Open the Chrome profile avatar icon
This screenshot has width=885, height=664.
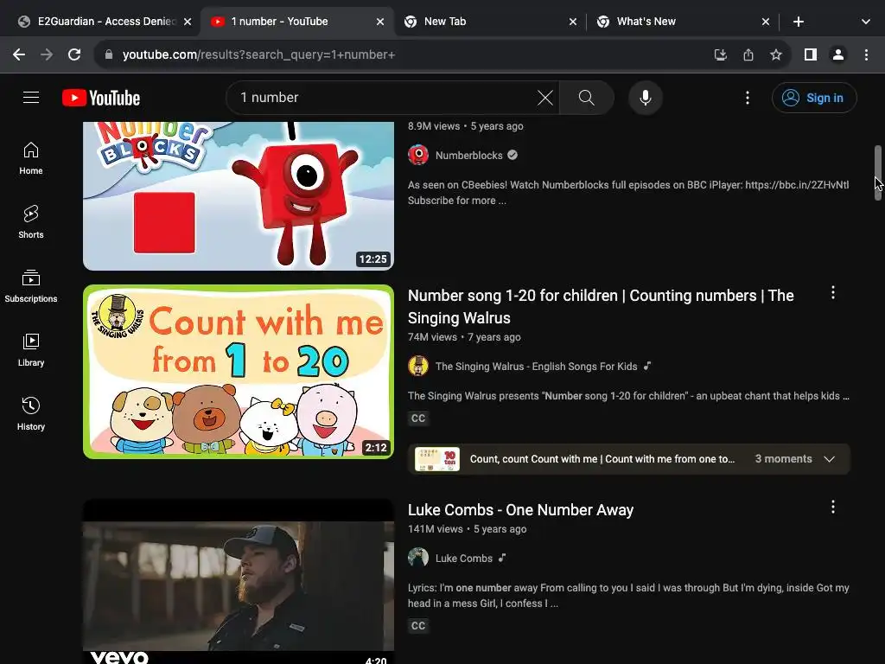[x=838, y=54]
